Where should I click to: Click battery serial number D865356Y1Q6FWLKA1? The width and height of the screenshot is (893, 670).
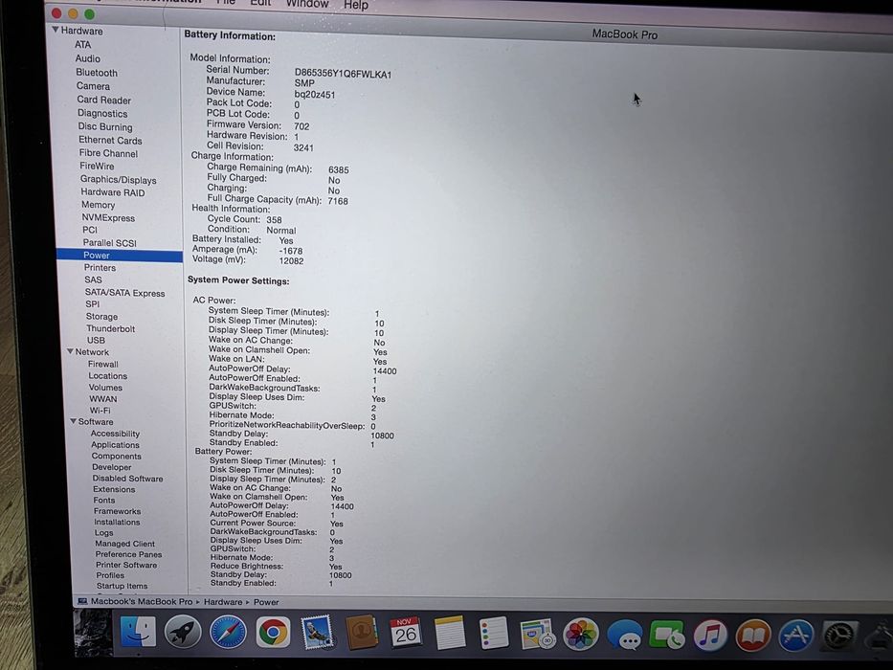click(343, 74)
